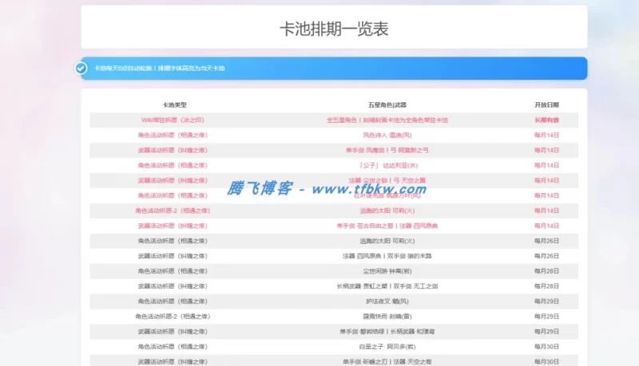639x366 pixels.
Task: Select the 尘世闲游 钟离(岩) entry
Action: coord(387,271)
